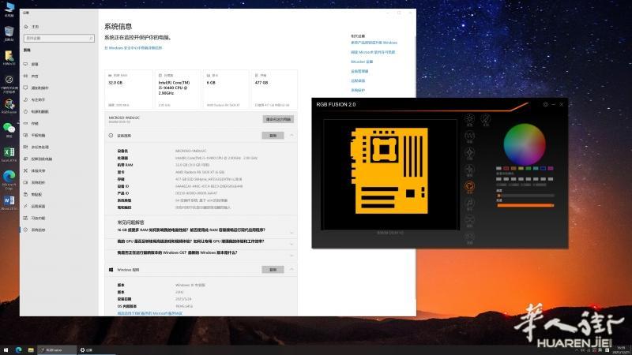
Task: Open the System protection link
Action: coord(358,91)
